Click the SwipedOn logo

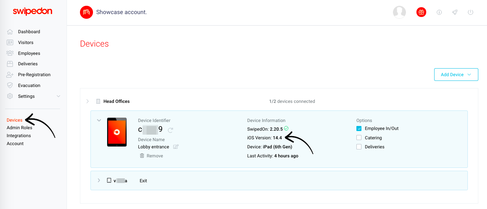click(x=33, y=12)
